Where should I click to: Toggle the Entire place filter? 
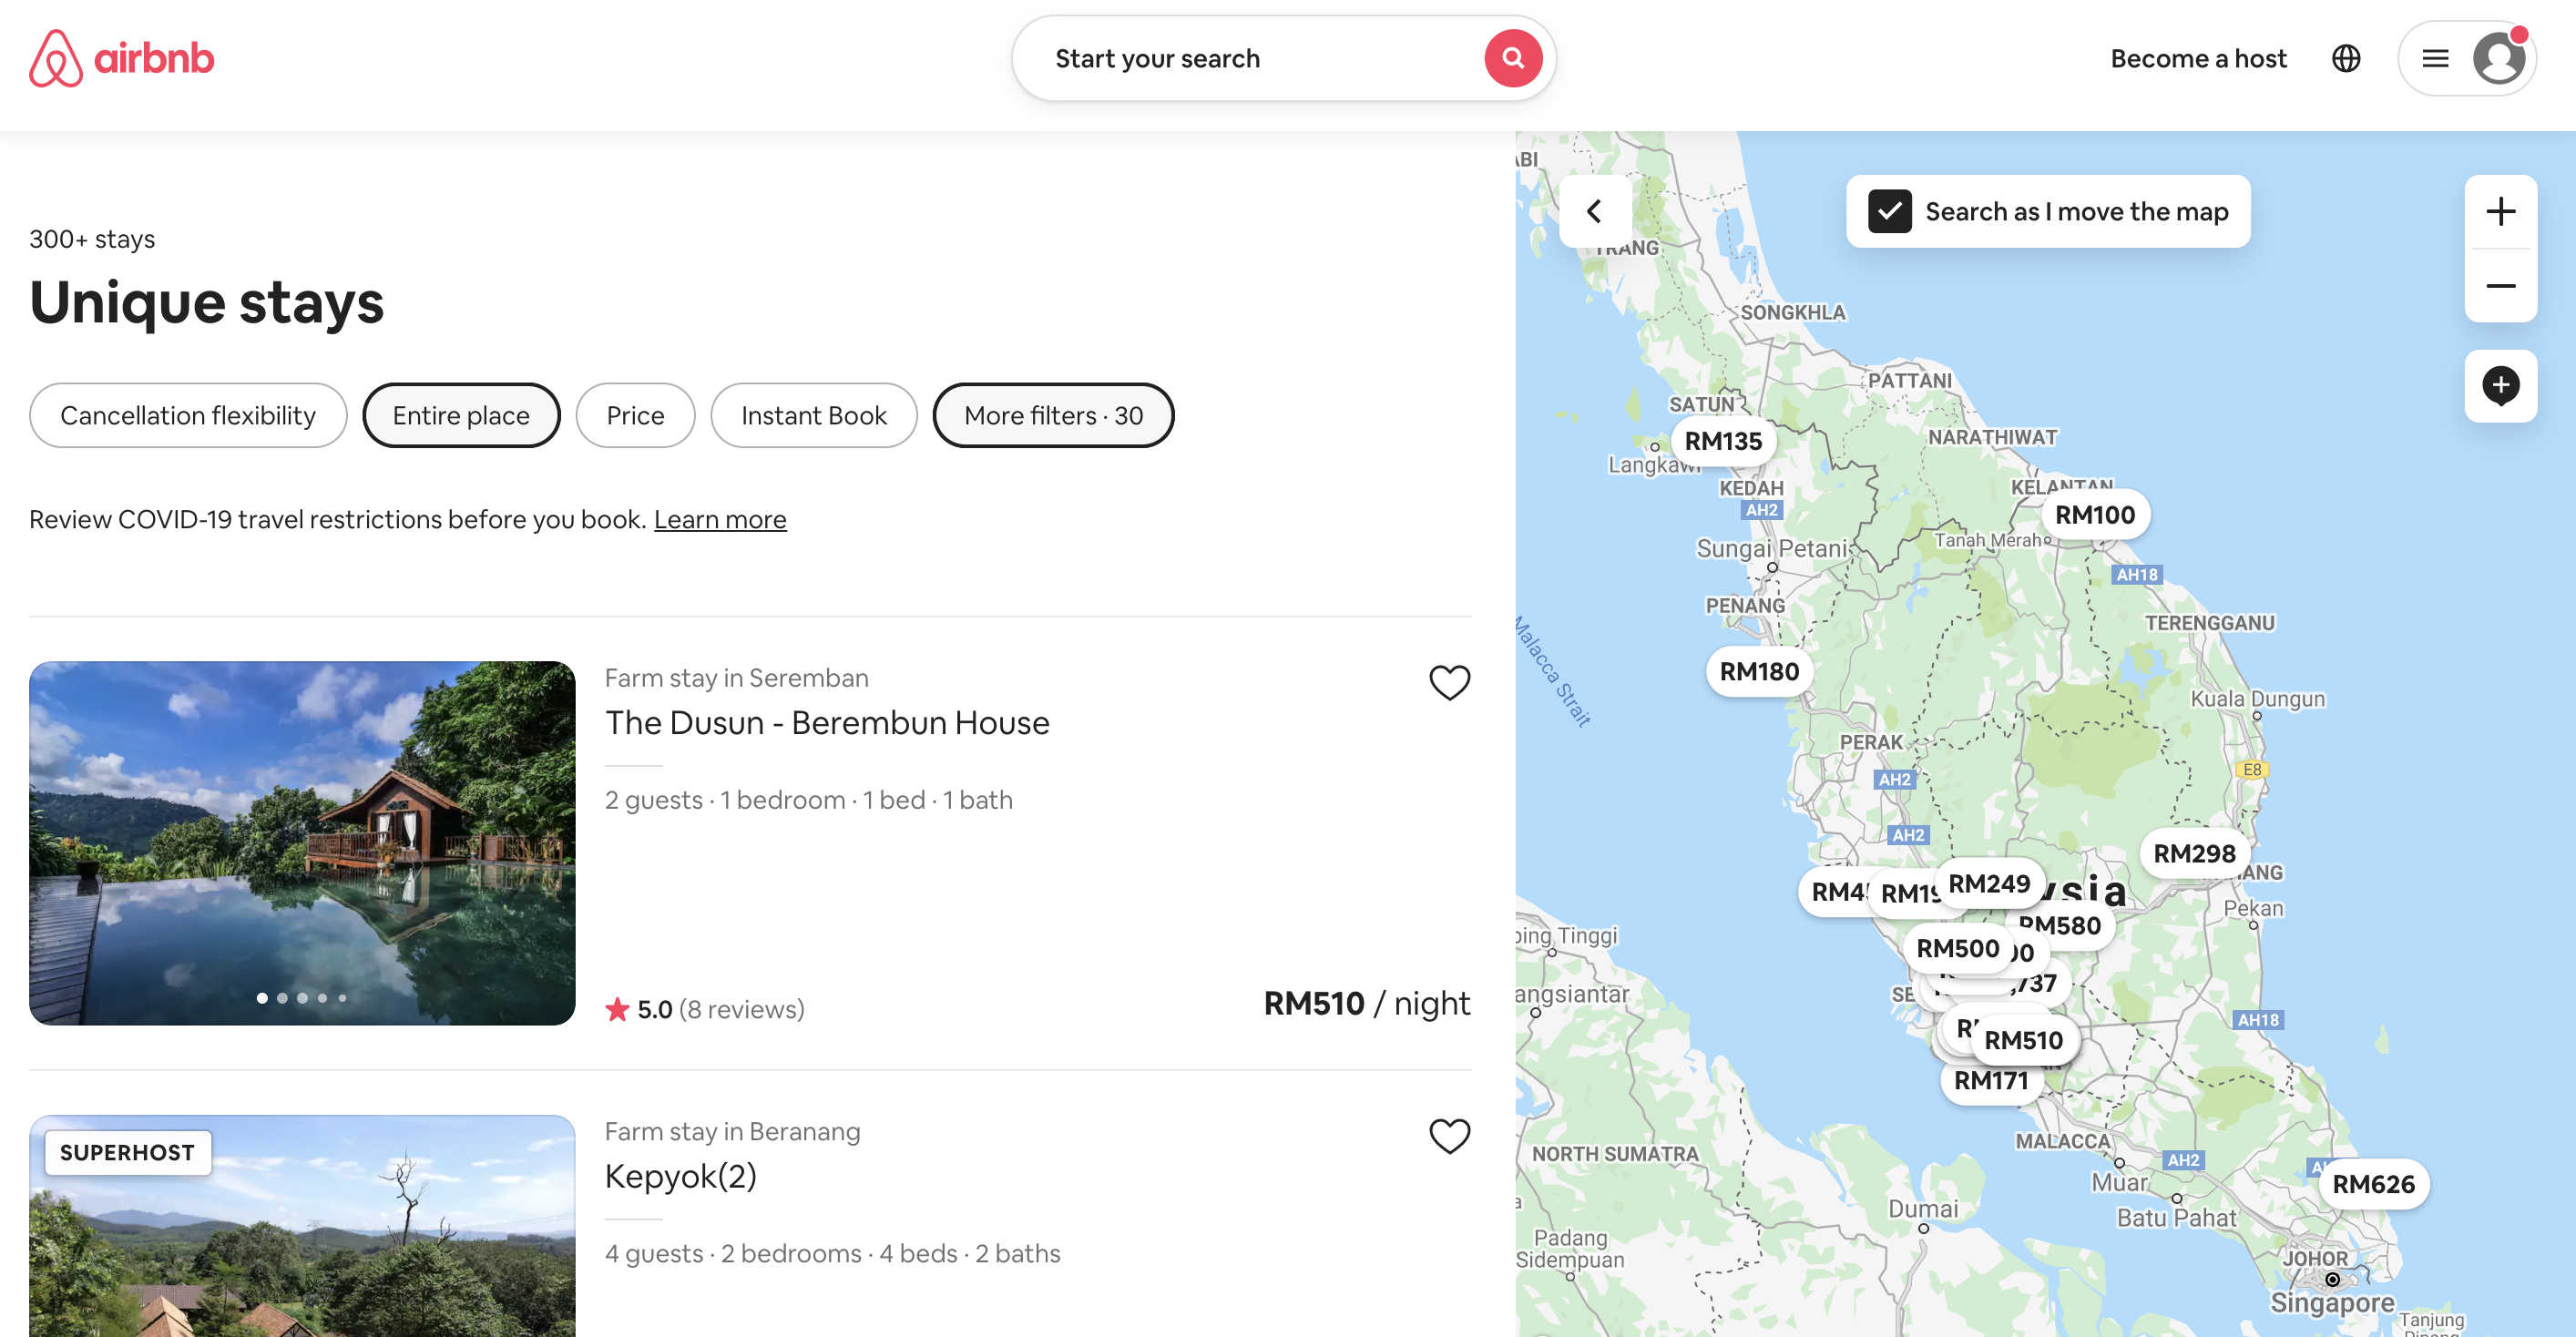coord(461,415)
